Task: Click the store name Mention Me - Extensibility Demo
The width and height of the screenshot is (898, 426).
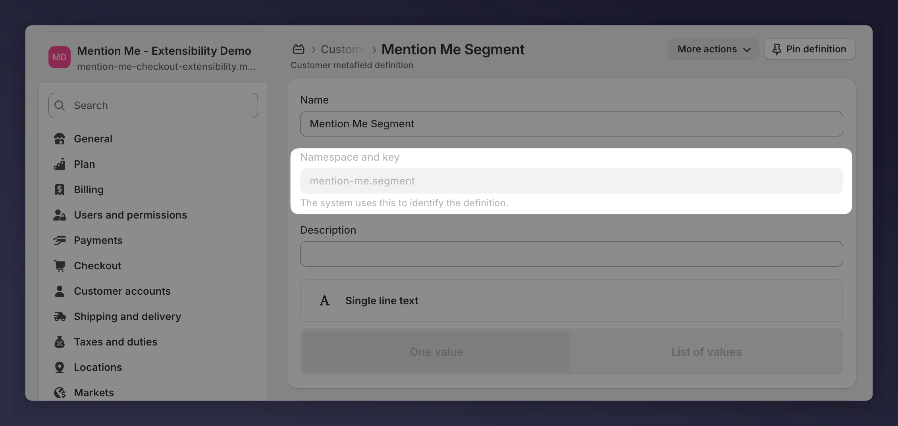Action: point(164,51)
